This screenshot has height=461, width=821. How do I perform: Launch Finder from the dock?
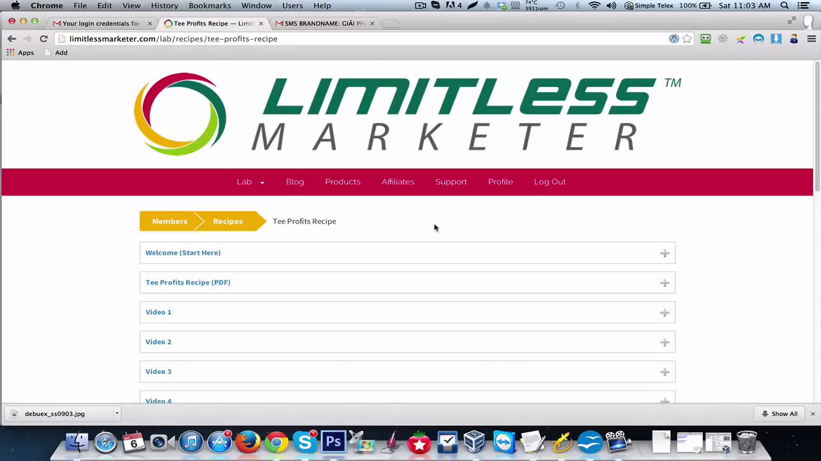pyautogui.click(x=77, y=442)
